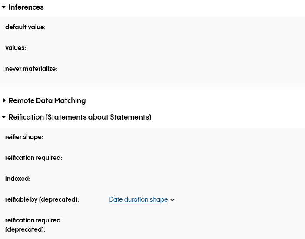The width and height of the screenshot is (305, 239).
Task: Collapse the Reification (Statements about Statements) heading
Action: pos(80,117)
